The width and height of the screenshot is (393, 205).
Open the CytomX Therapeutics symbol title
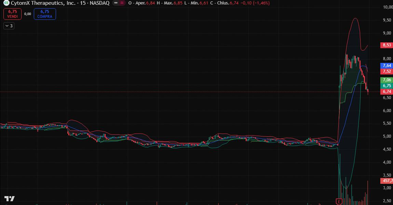click(60, 3)
